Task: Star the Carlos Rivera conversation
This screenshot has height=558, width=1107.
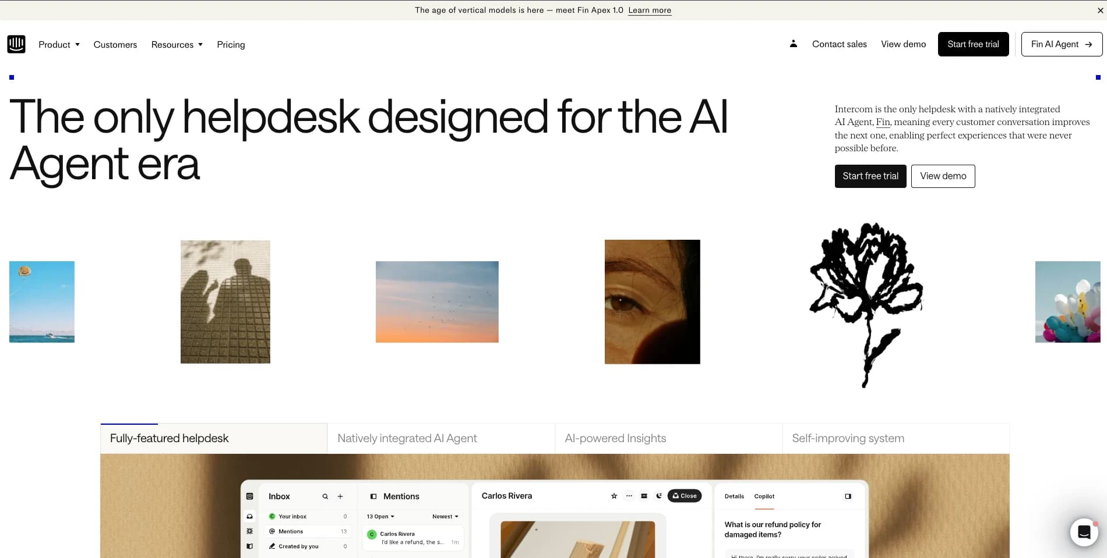Action: click(614, 496)
